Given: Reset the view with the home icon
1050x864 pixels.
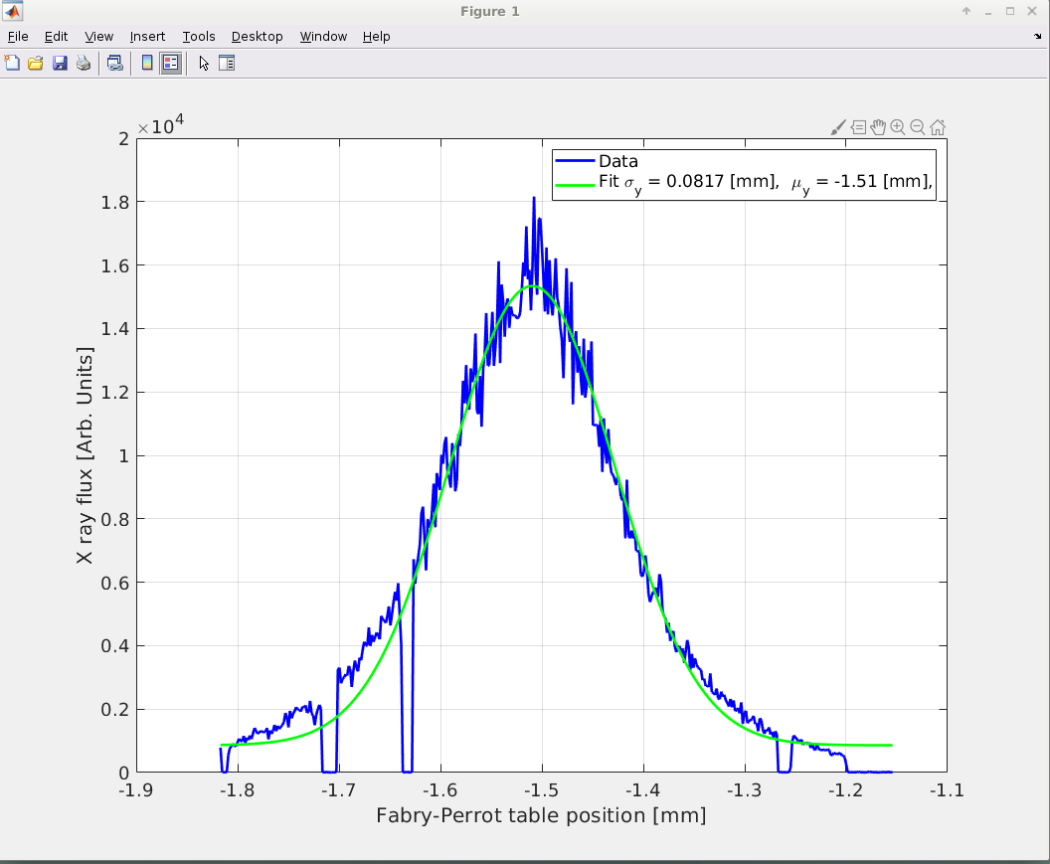Looking at the screenshot, I should [937, 127].
